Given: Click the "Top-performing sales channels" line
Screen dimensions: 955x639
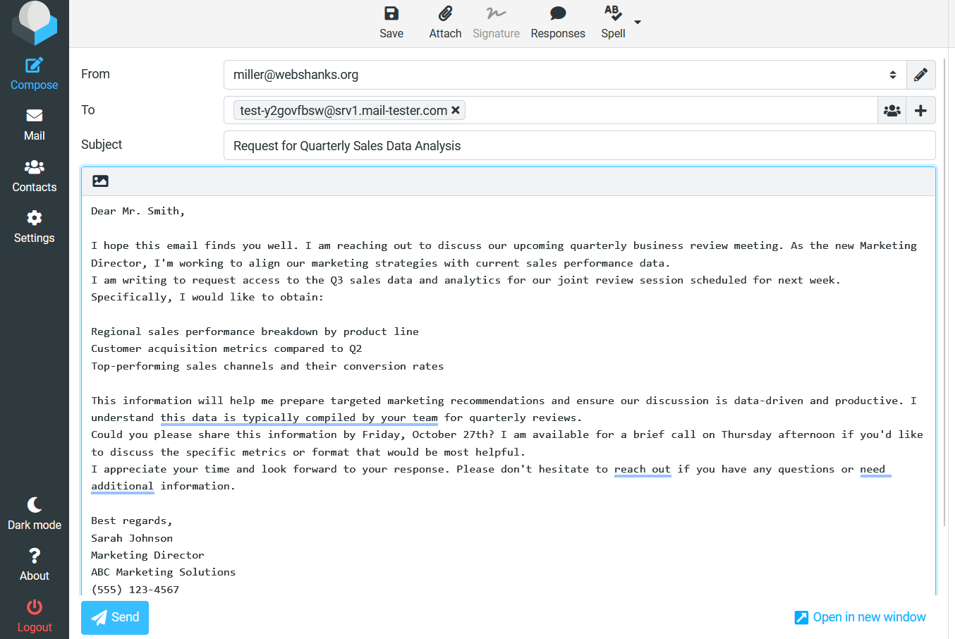Looking at the screenshot, I should 267,366.
